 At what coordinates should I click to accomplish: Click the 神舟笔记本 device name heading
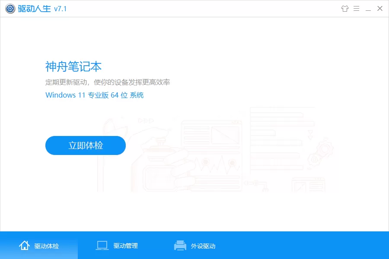click(73, 66)
